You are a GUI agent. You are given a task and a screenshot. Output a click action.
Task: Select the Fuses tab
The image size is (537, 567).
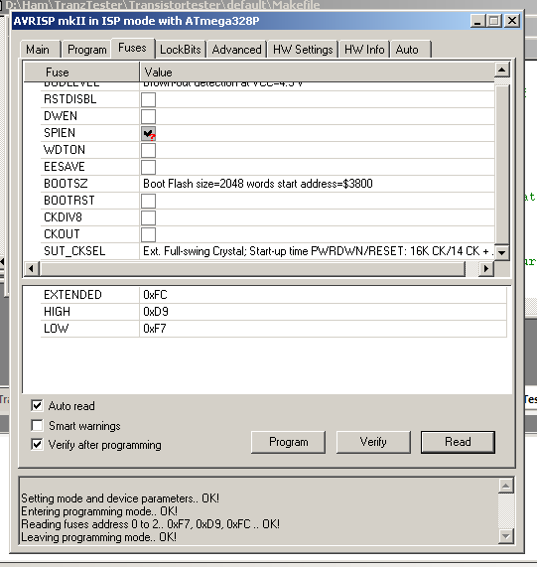[132, 48]
